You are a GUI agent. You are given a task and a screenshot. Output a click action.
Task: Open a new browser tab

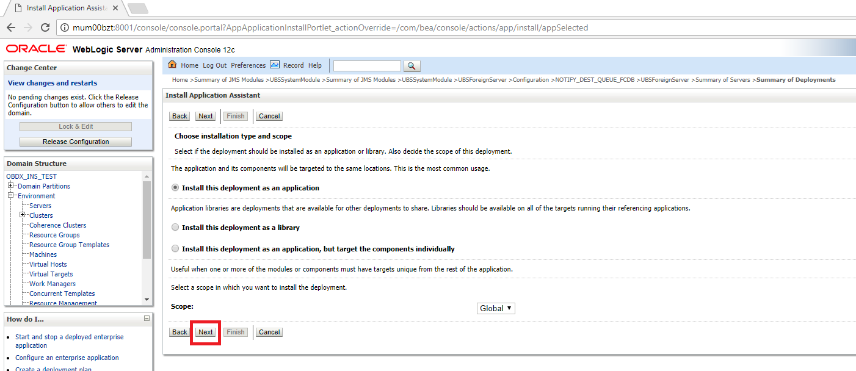138,8
